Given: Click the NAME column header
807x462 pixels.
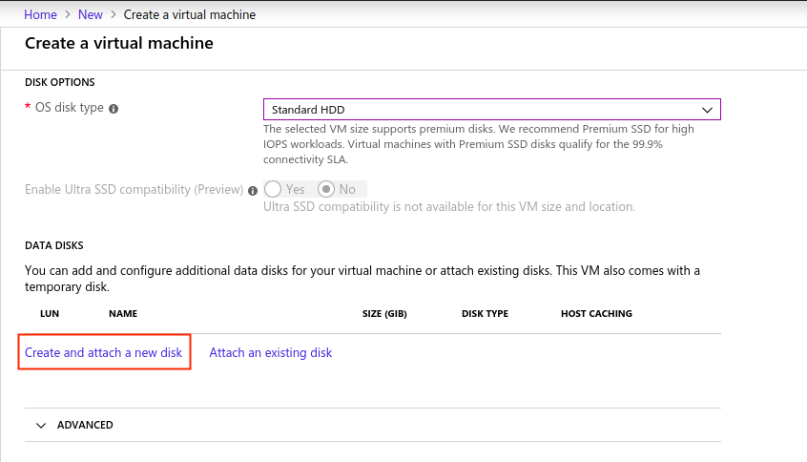Looking at the screenshot, I should coord(123,314).
